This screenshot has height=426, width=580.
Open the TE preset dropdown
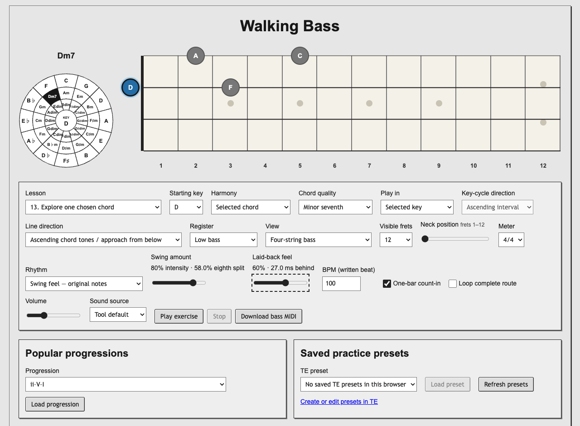pos(358,384)
